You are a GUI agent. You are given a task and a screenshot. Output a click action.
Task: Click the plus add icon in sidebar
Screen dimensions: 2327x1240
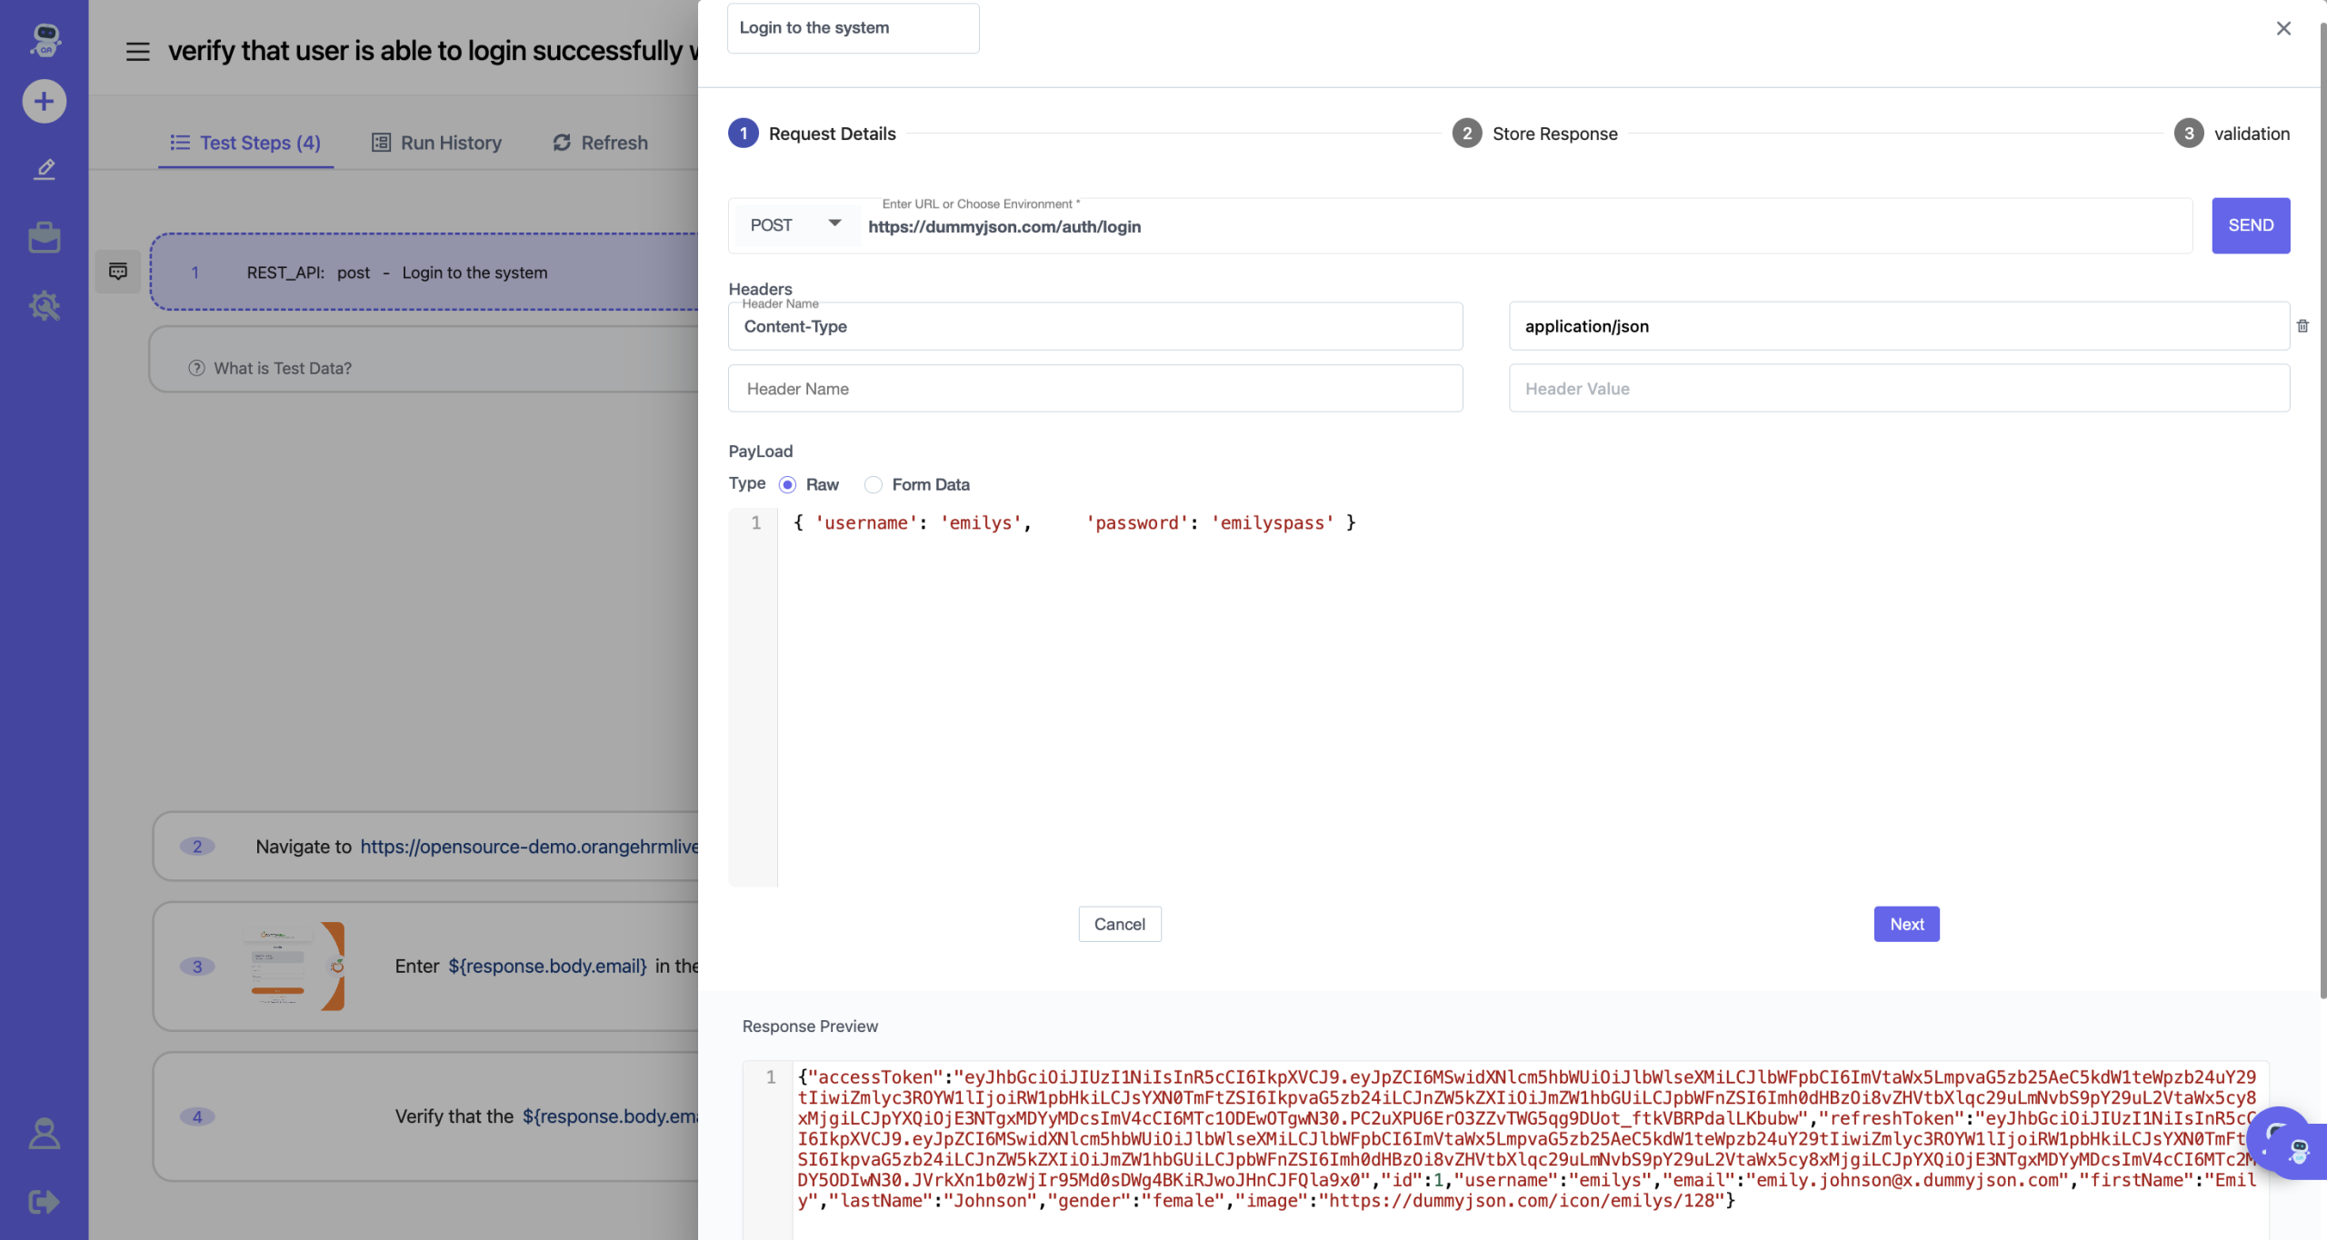point(44,101)
